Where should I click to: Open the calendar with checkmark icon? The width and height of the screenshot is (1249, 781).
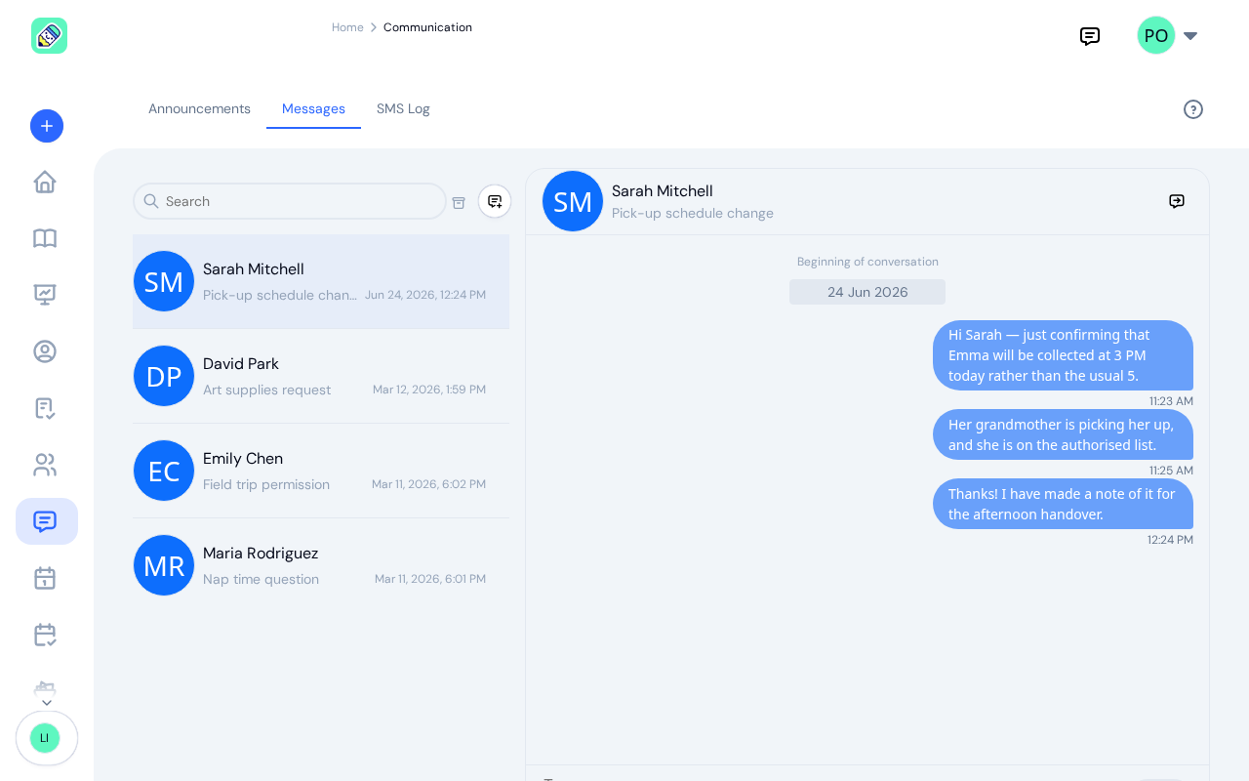tap(45, 635)
